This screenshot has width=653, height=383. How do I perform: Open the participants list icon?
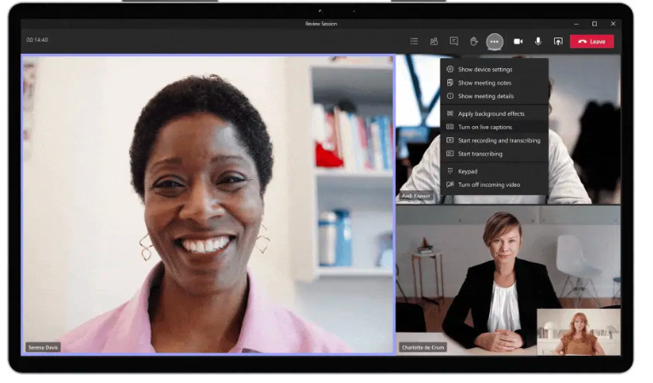coord(434,41)
